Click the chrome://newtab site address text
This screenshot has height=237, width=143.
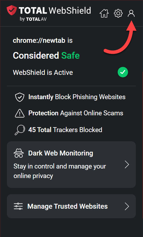[39, 40]
